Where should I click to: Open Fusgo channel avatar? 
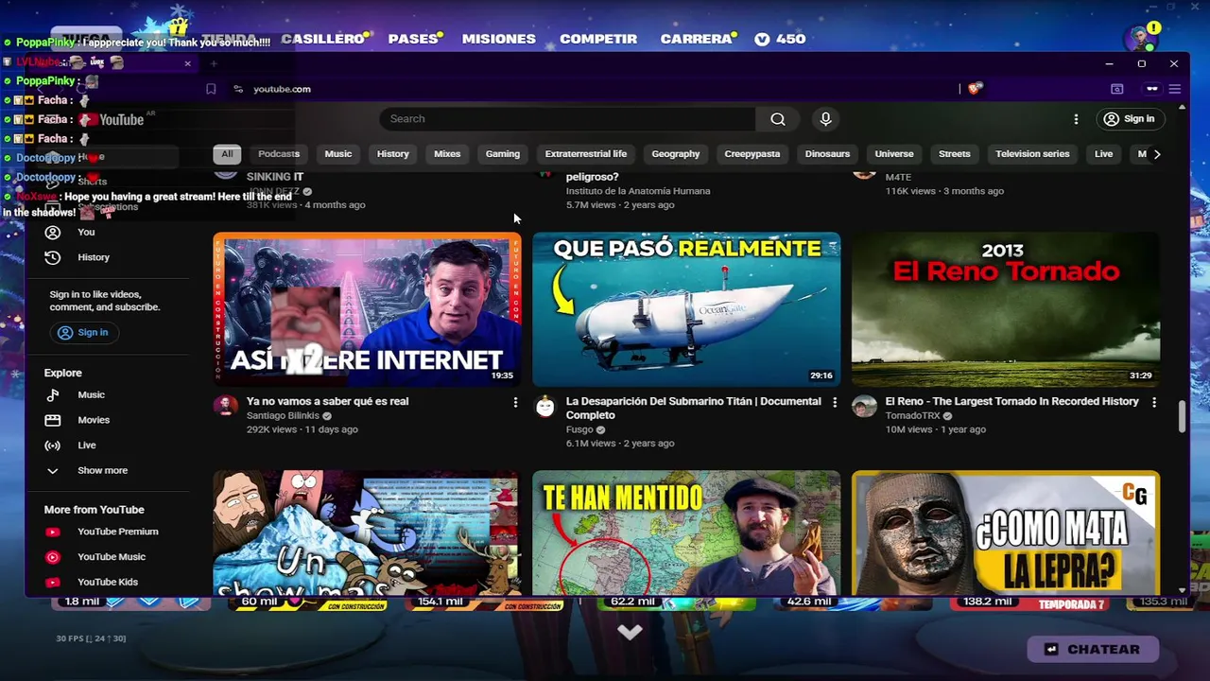point(544,407)
